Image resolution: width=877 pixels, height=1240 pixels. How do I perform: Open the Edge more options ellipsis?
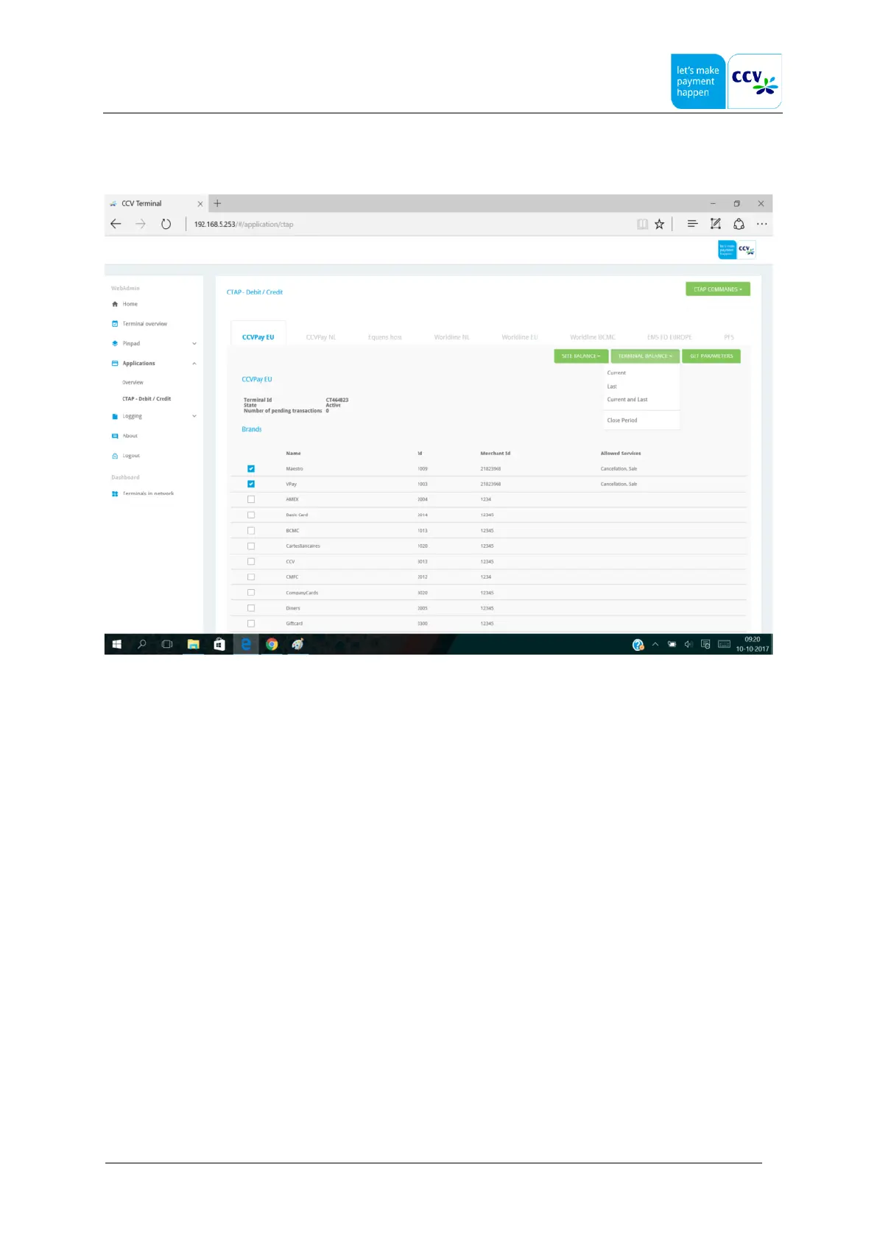pyautogui.click(x=761, y=224)
